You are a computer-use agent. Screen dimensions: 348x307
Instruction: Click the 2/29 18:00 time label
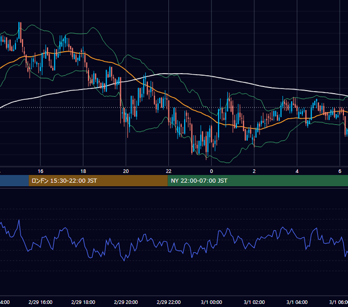point(83,302)
